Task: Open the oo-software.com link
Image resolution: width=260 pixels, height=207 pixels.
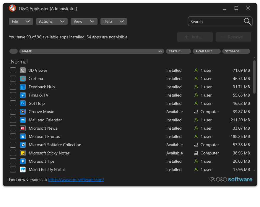Action: coord(76,180)
